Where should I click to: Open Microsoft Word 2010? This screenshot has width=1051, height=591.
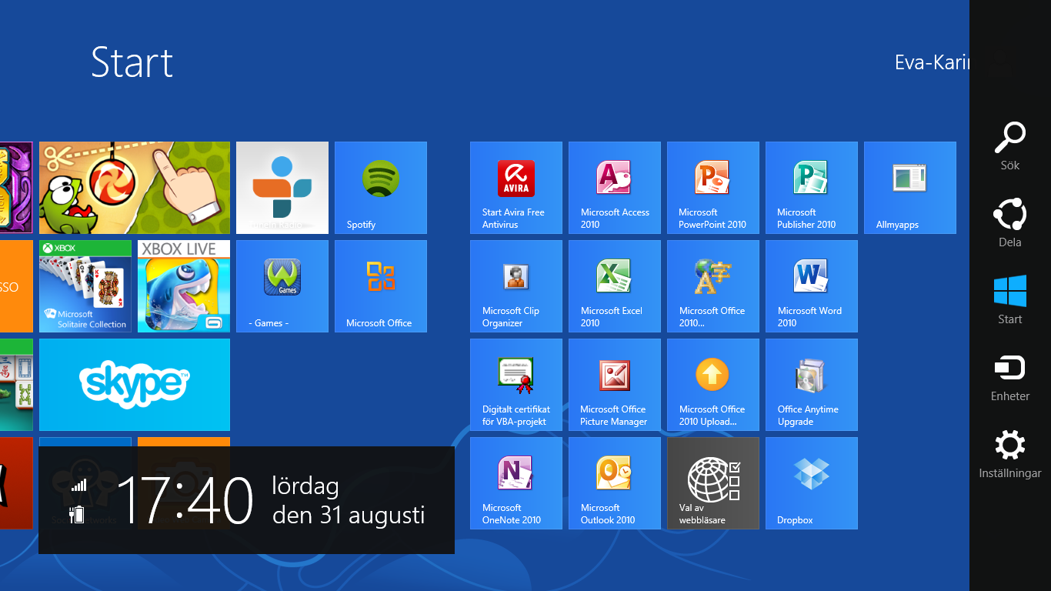(x=812, y=286)
